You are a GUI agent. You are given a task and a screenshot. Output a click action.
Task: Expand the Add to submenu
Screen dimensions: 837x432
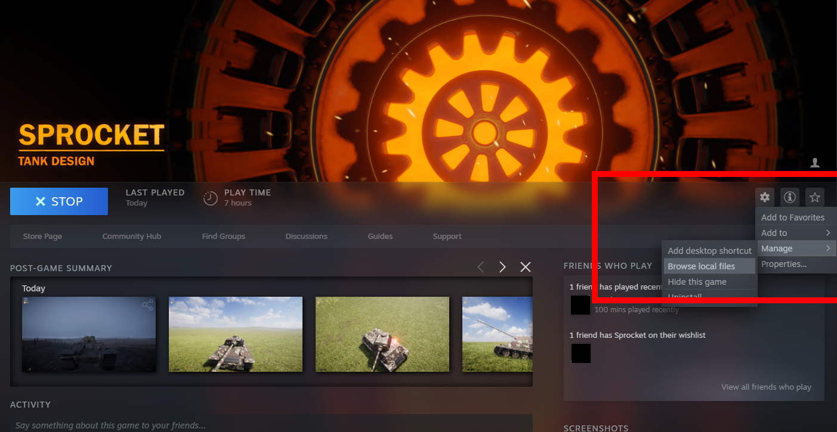pos(796,233)
